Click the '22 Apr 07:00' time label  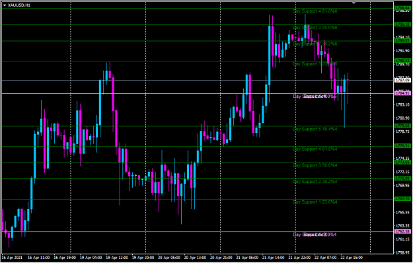326,258
